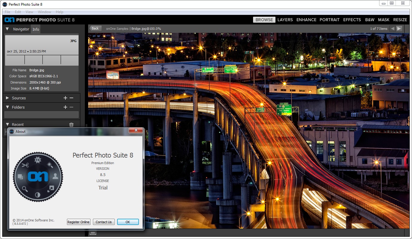
Task: Switch to the ENHANCE module
Action: tap(306, 20)
